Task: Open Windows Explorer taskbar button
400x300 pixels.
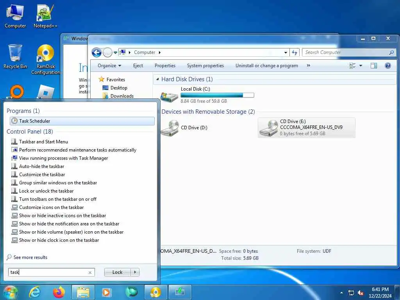Action: coord(83,292)
